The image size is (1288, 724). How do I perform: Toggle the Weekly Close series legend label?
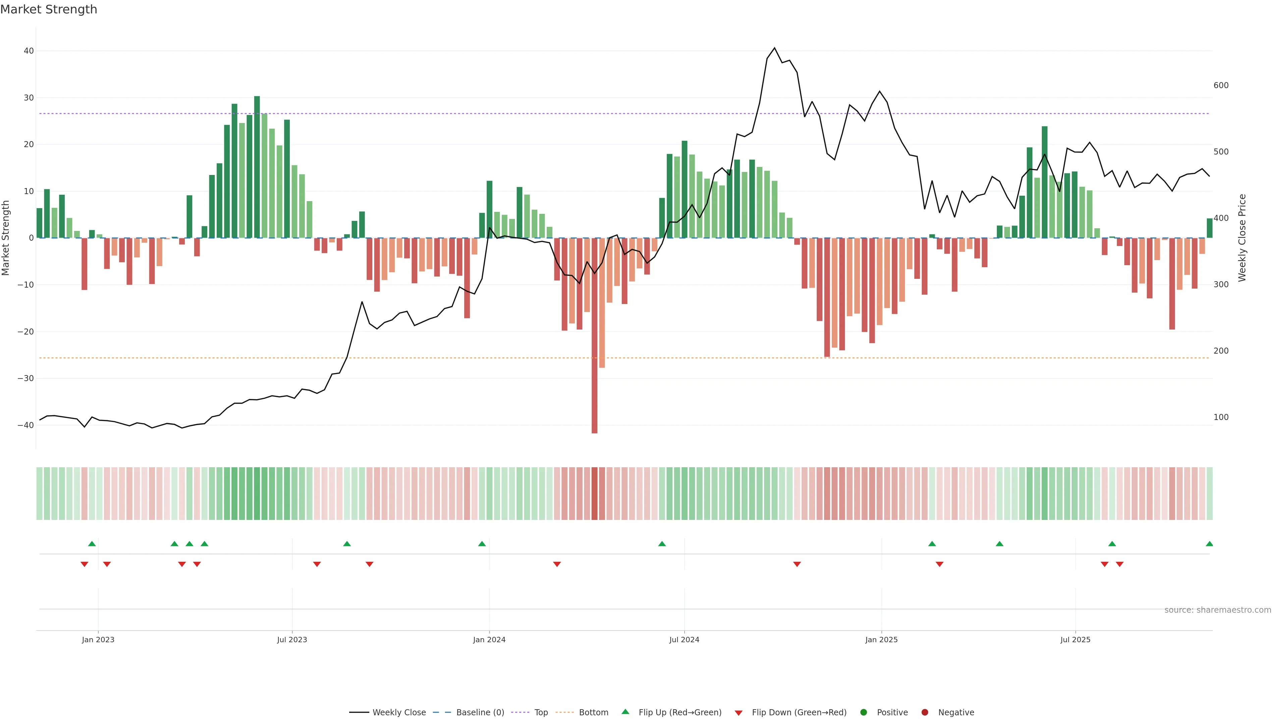coord(399,713)
